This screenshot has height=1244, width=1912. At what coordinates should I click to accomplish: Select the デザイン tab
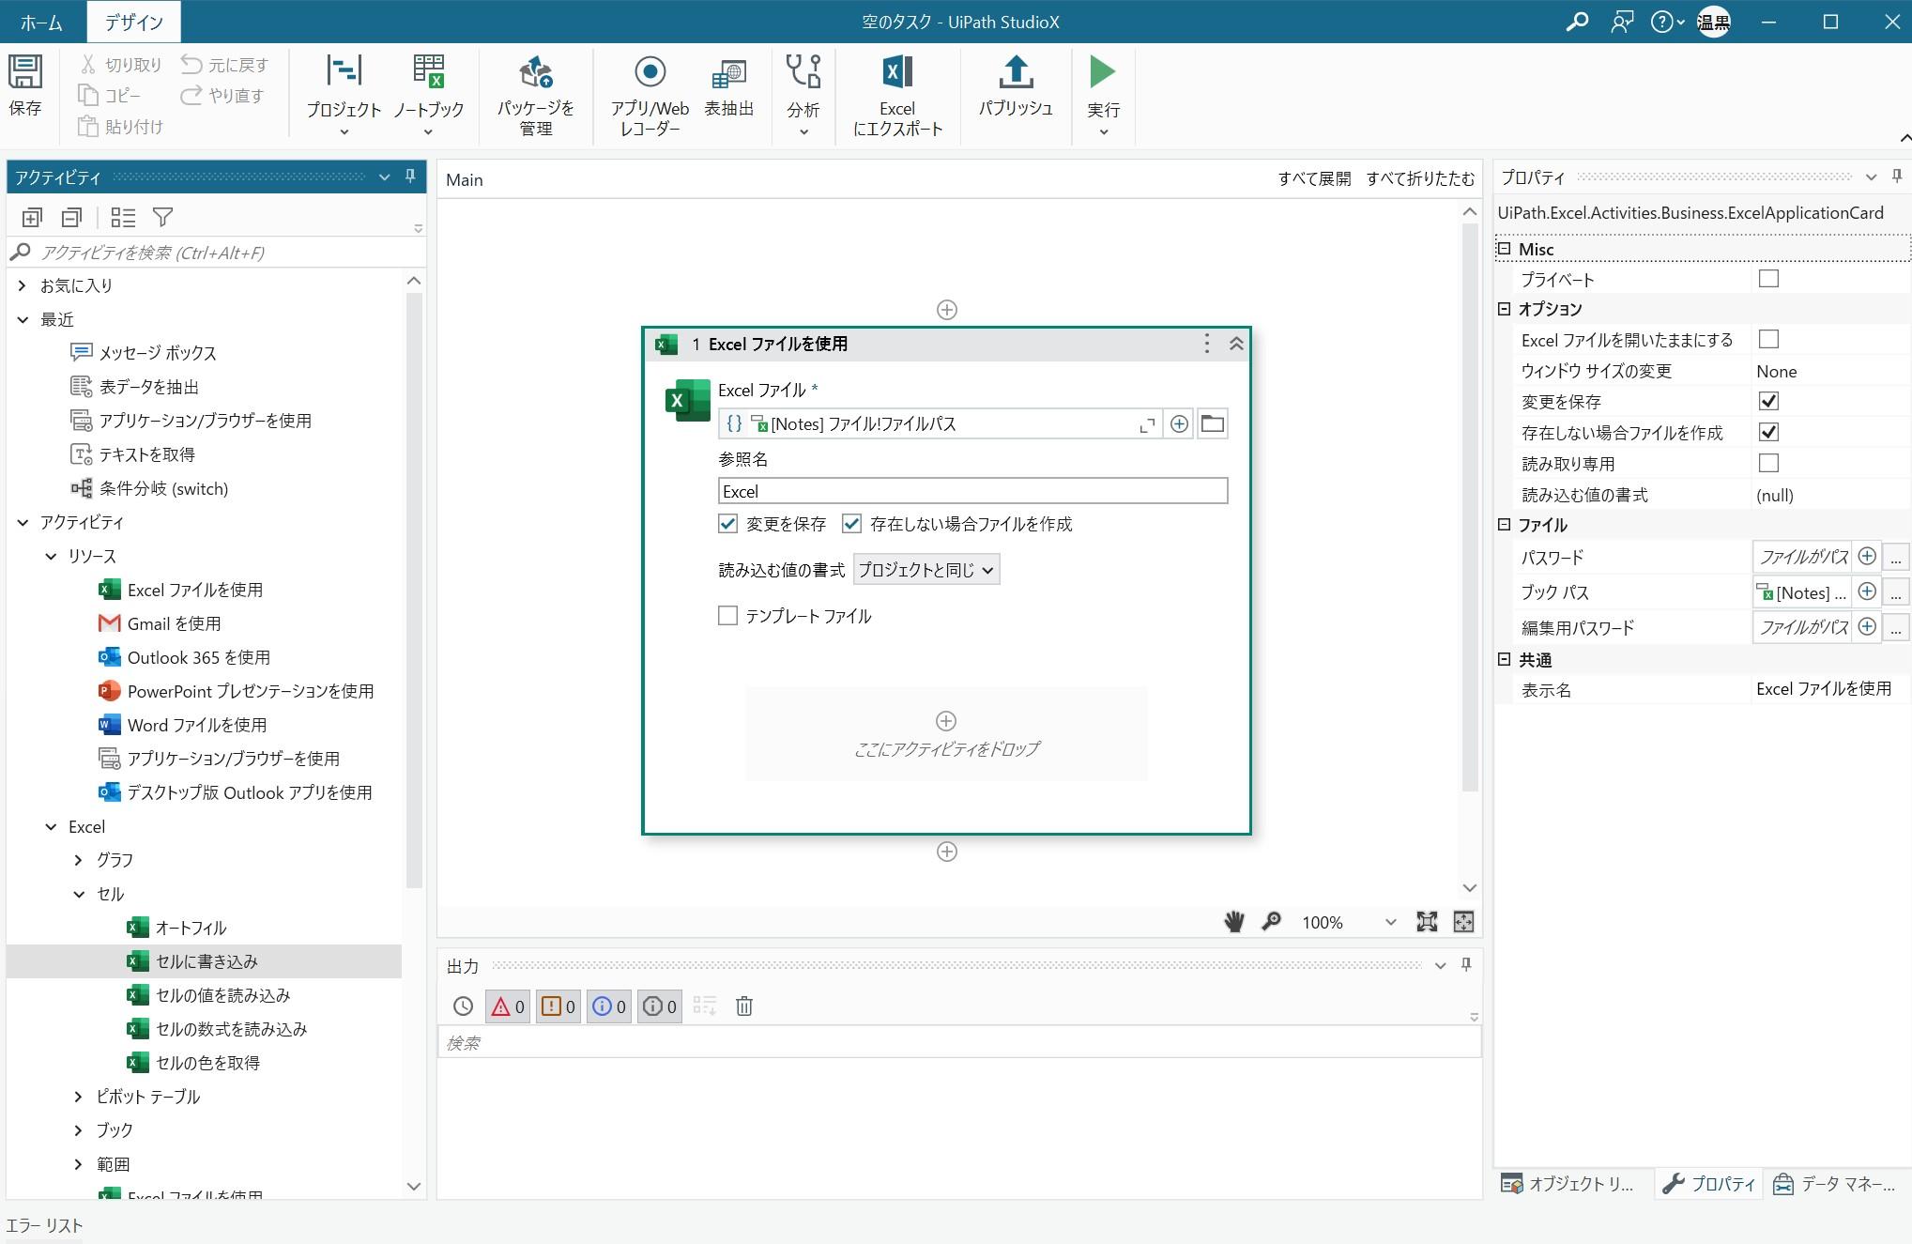pos(133,23)
